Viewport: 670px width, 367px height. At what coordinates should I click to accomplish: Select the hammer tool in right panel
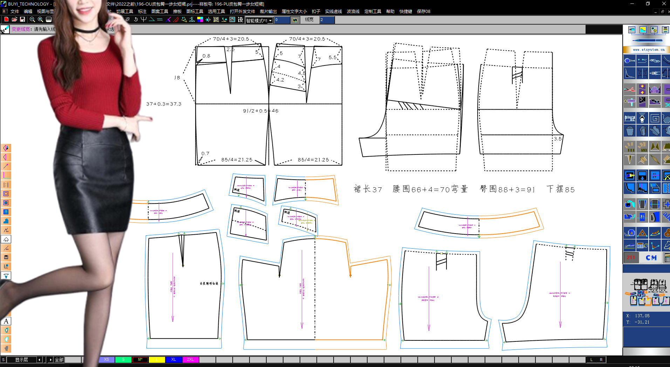click(x=630, y=102)
